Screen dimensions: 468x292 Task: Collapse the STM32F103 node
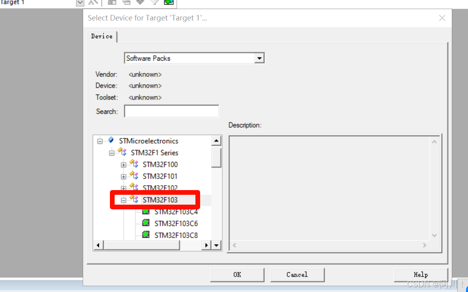coord(123,200)
